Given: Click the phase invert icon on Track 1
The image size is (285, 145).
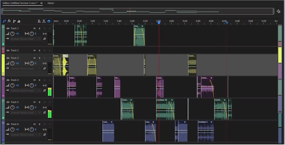Looking at the screenshot, I should [44, 39].
